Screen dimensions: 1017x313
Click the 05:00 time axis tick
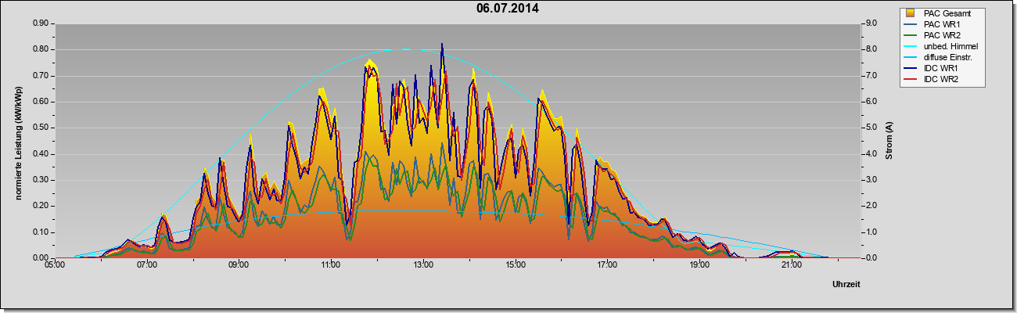(x=55, y=266)
